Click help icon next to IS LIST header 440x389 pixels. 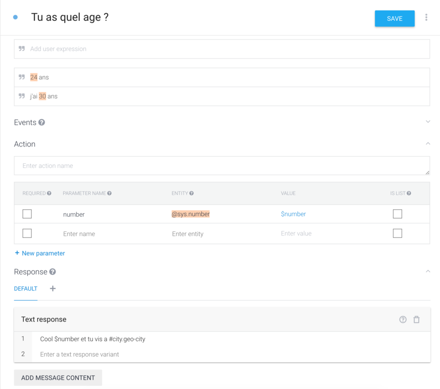point(409,193)
